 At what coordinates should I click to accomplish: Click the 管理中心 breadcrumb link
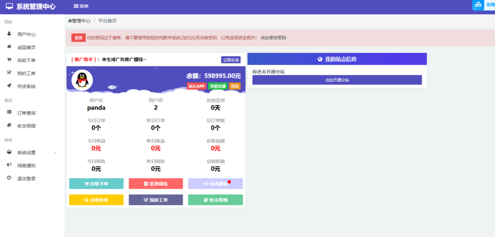point(79,21)
